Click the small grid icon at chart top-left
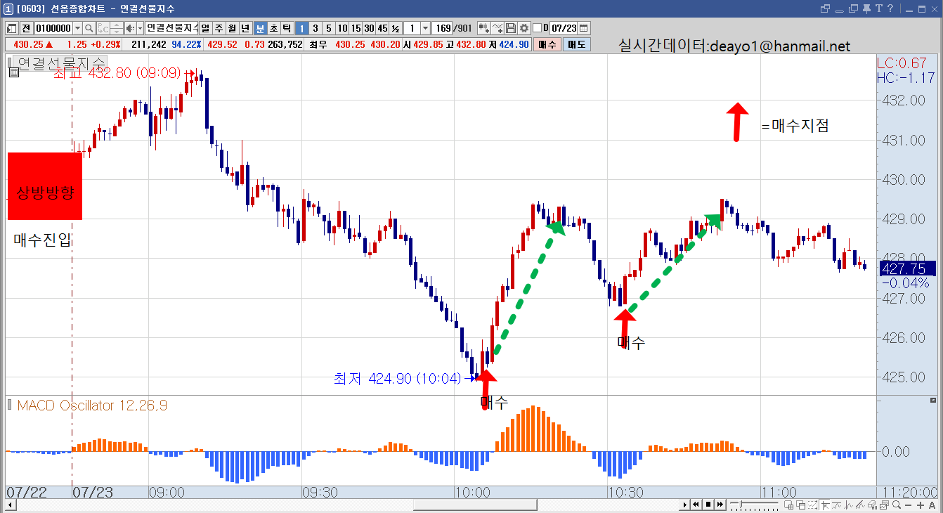 click(x=13, y=72)
